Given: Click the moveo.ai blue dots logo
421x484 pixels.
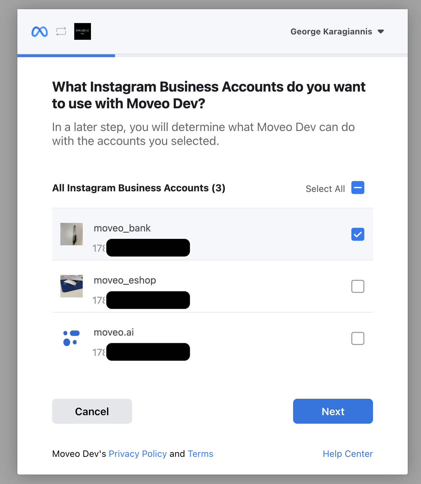Looking at the screenshot, I should point(71,338).
